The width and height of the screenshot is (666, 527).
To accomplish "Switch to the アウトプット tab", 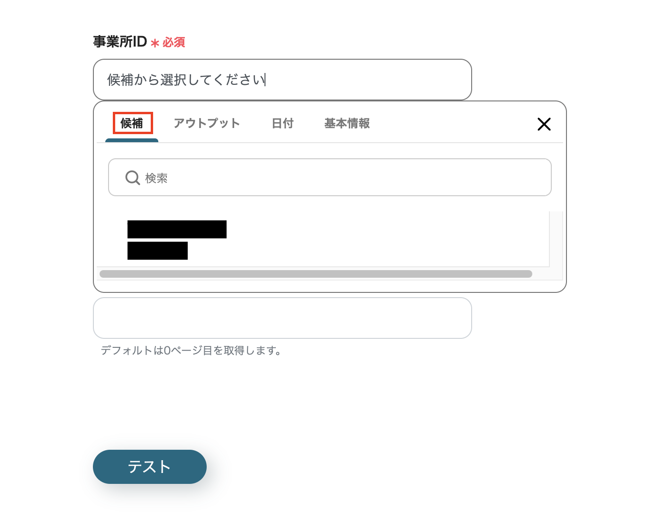I will coord(207,123).
